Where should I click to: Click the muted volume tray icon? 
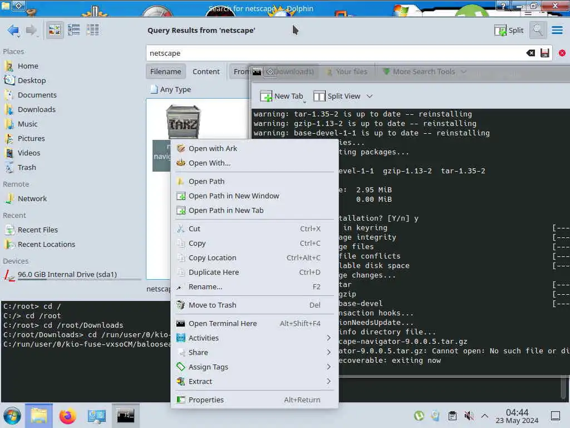point(469,416)
